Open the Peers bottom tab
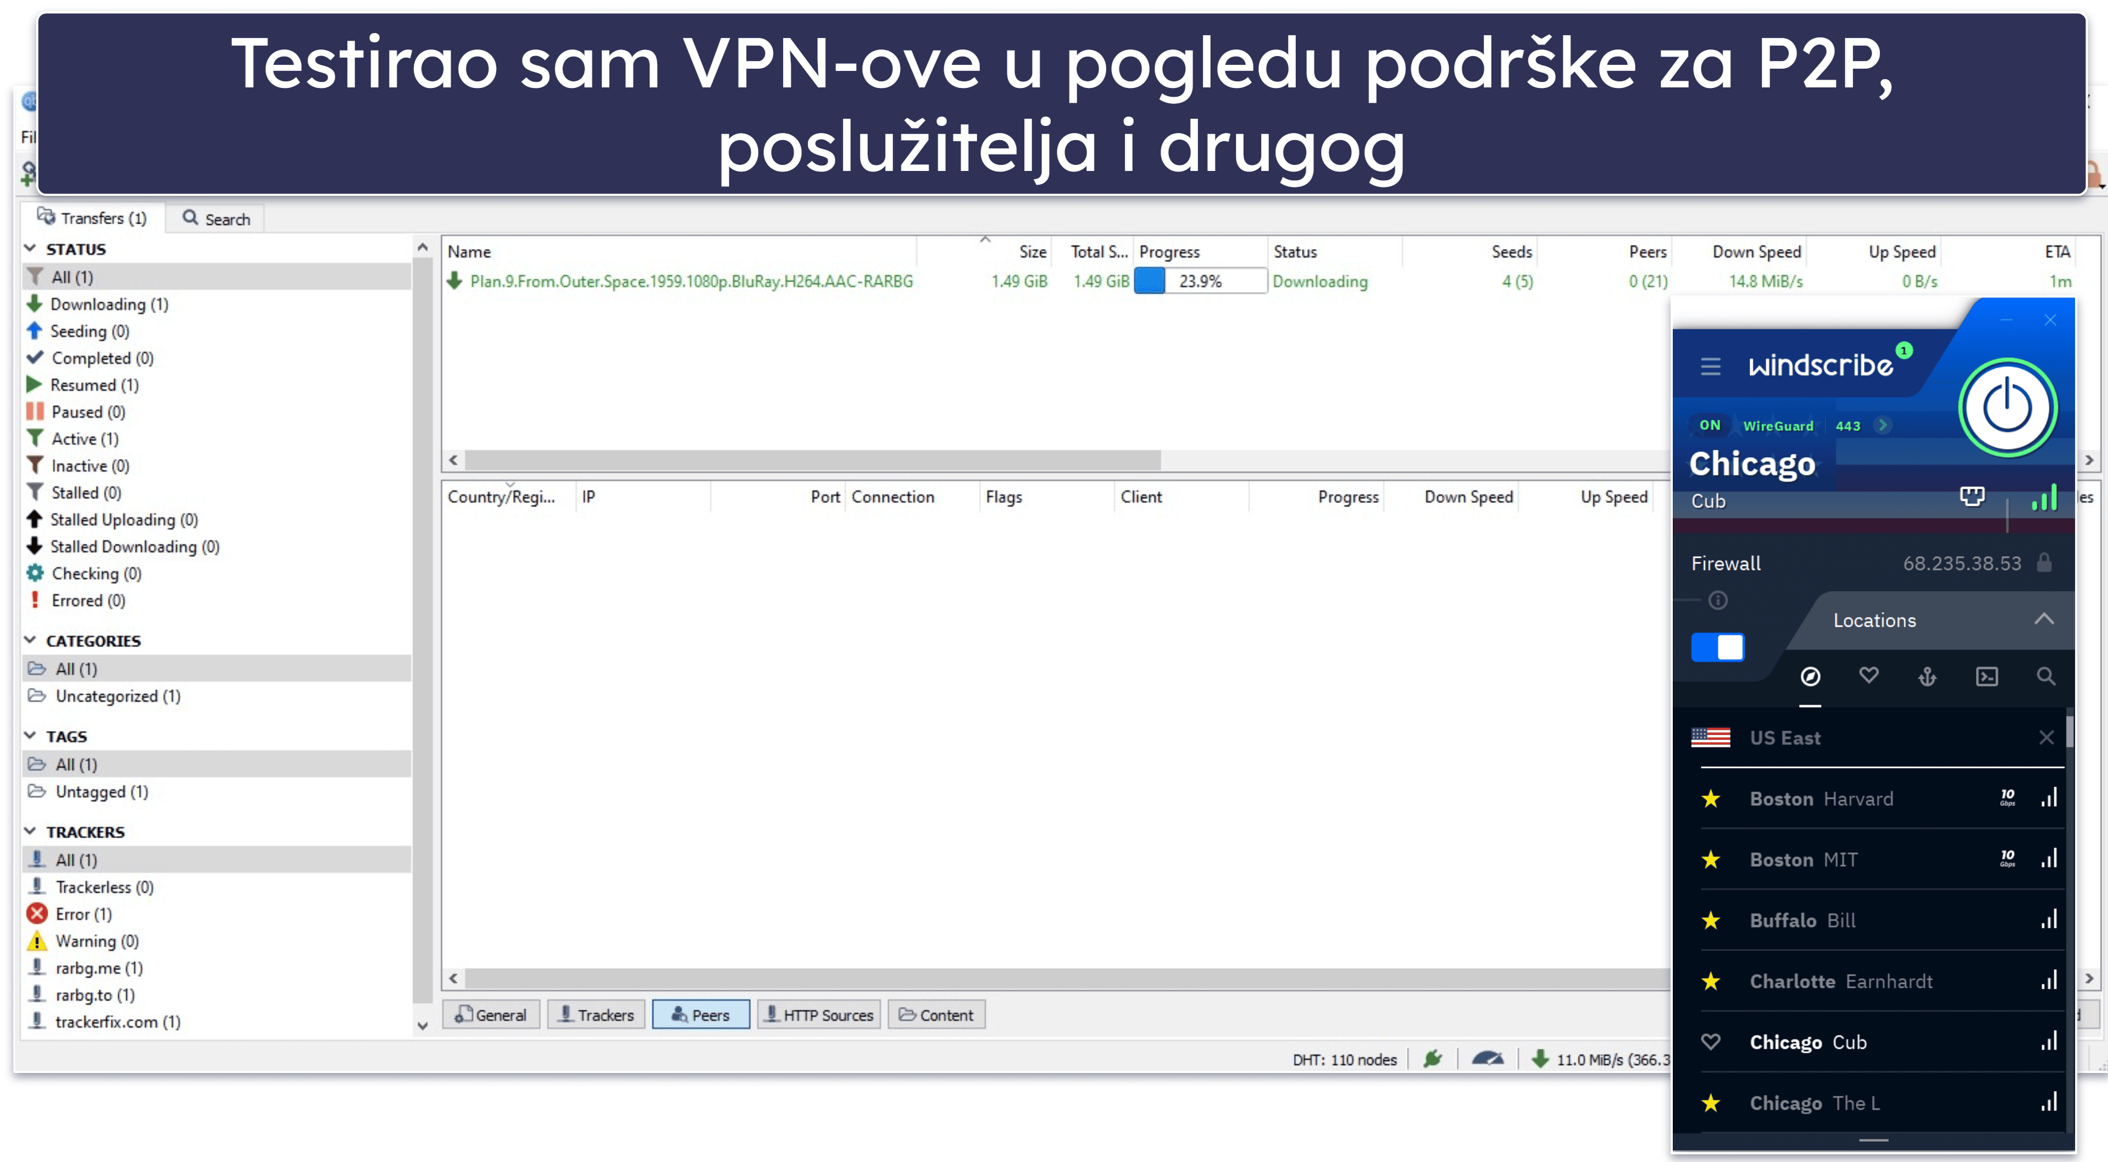Screen dimensions: 2108x1162 [x=701, y=1015]
